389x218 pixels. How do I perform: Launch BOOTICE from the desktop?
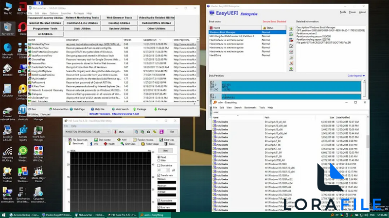click(7, 70)
